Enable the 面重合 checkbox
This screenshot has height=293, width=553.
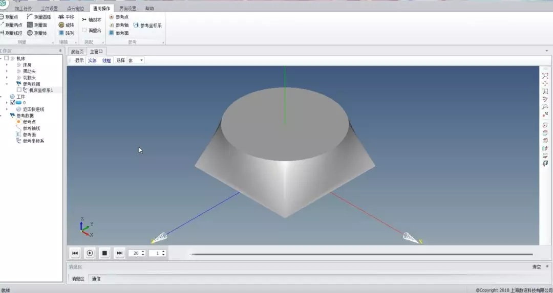84,30
